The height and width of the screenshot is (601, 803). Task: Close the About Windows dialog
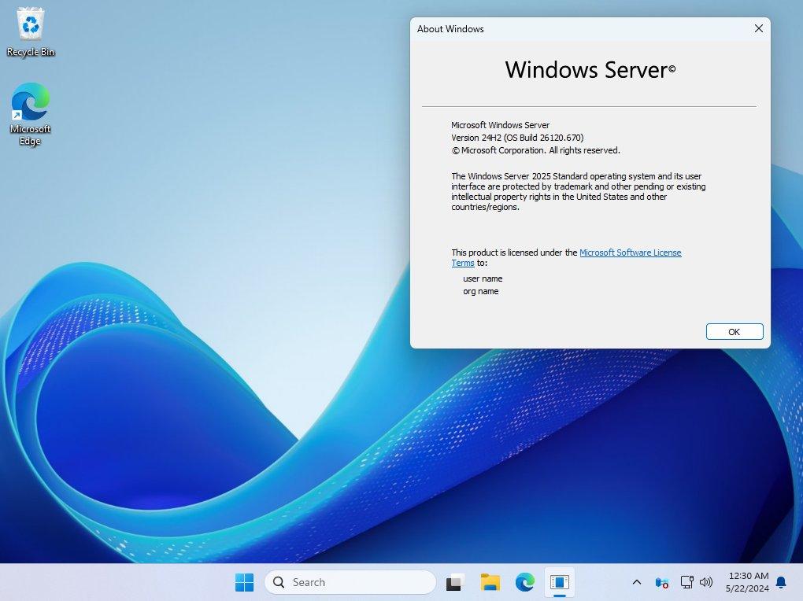coord(758,28)
